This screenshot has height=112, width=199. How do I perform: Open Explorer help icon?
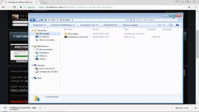point(178,25)
